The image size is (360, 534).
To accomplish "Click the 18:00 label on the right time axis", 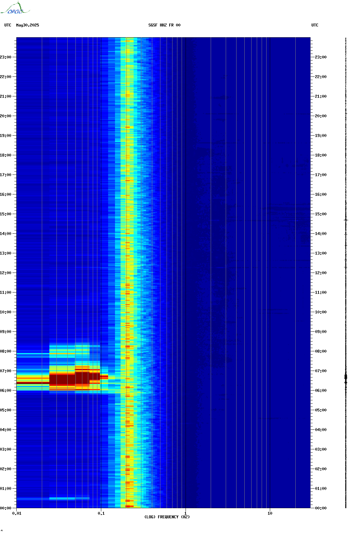I will point(321,155).
